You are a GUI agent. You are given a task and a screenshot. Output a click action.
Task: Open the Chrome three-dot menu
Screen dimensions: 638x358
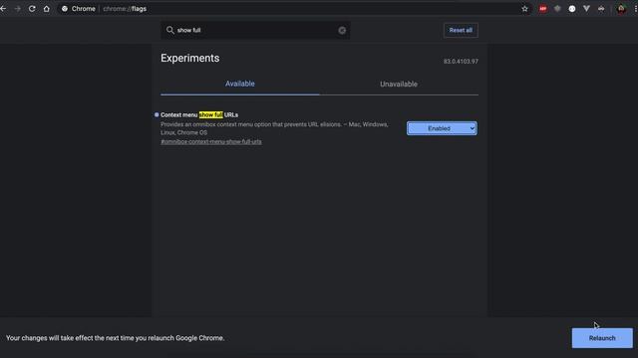tap(635, 9)
